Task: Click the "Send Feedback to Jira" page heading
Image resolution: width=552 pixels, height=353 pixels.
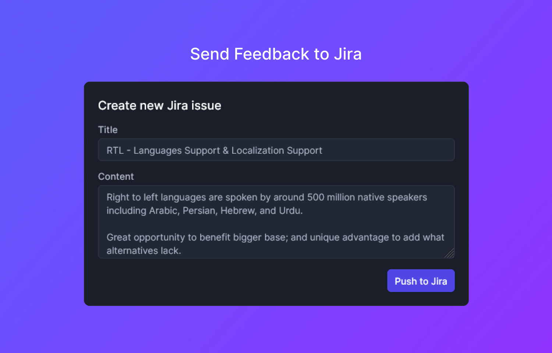Action: [x=276, y=54]
